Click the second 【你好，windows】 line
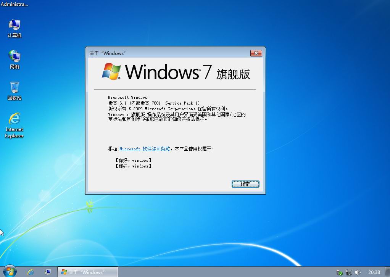Screen dimensions: 390x277 [x=133, y=166]
